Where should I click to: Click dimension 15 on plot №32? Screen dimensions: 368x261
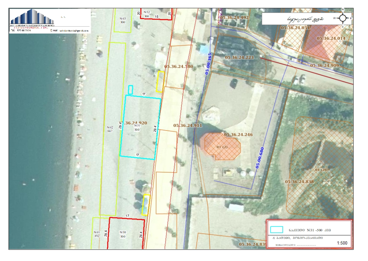coord(156,17)
